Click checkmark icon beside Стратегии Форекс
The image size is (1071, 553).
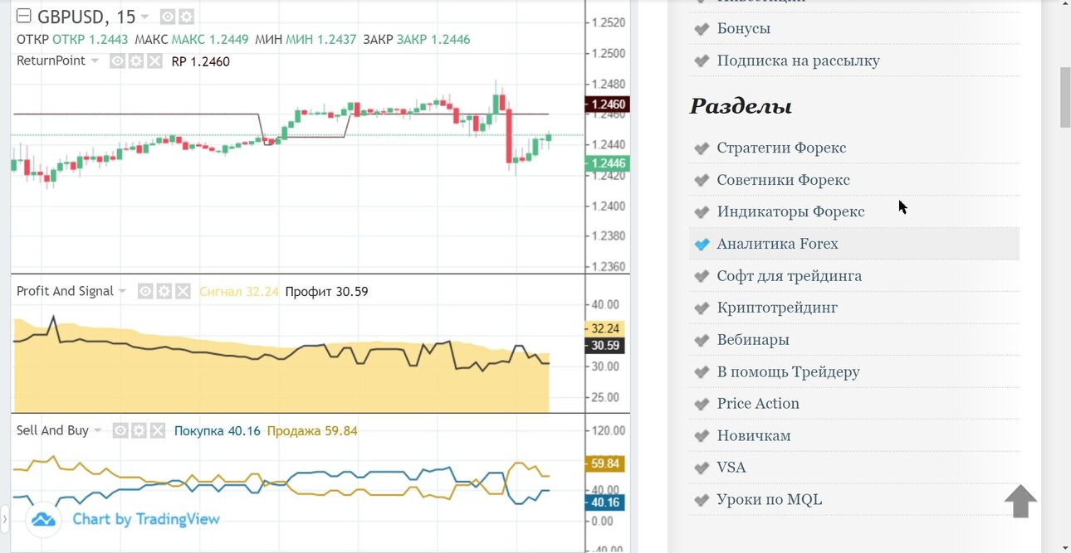[x=702, y=148]
